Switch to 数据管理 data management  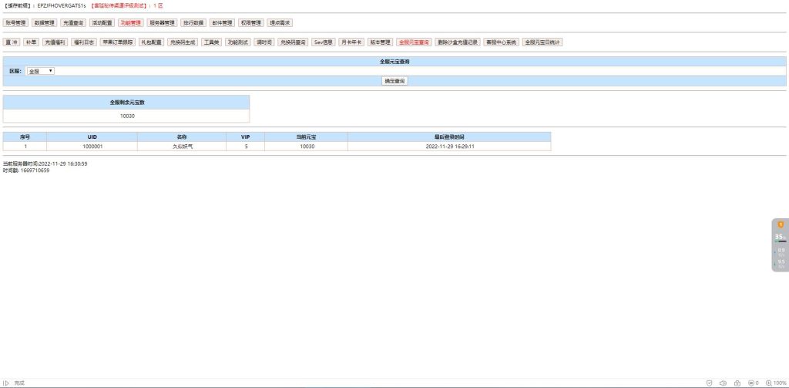(44, 23)
